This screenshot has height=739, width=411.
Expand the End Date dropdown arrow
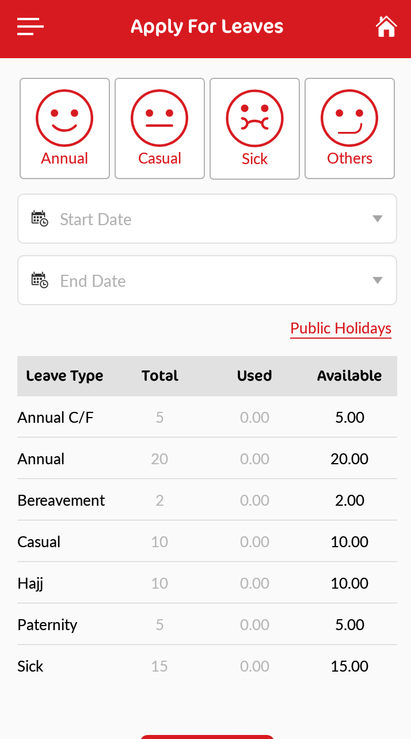378,281
